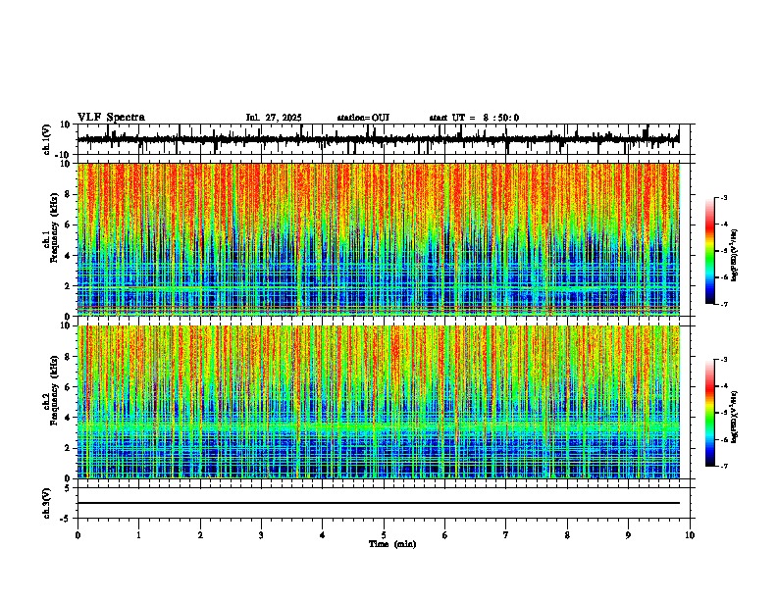777x600 pixels.
Task: Click inside the ch.1 frequency spectrogram
Action: [x=378, y=239]
